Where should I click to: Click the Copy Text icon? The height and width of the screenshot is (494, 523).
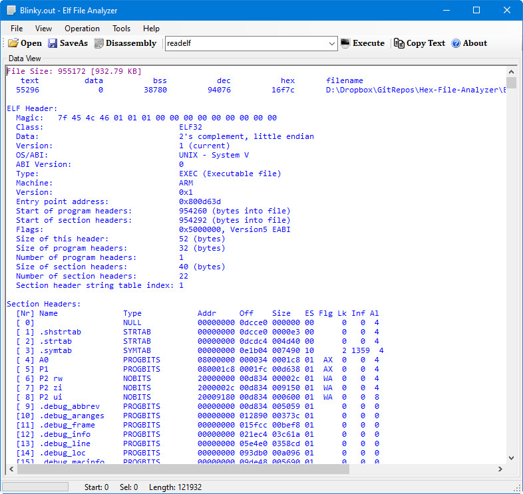pos(399,43)
